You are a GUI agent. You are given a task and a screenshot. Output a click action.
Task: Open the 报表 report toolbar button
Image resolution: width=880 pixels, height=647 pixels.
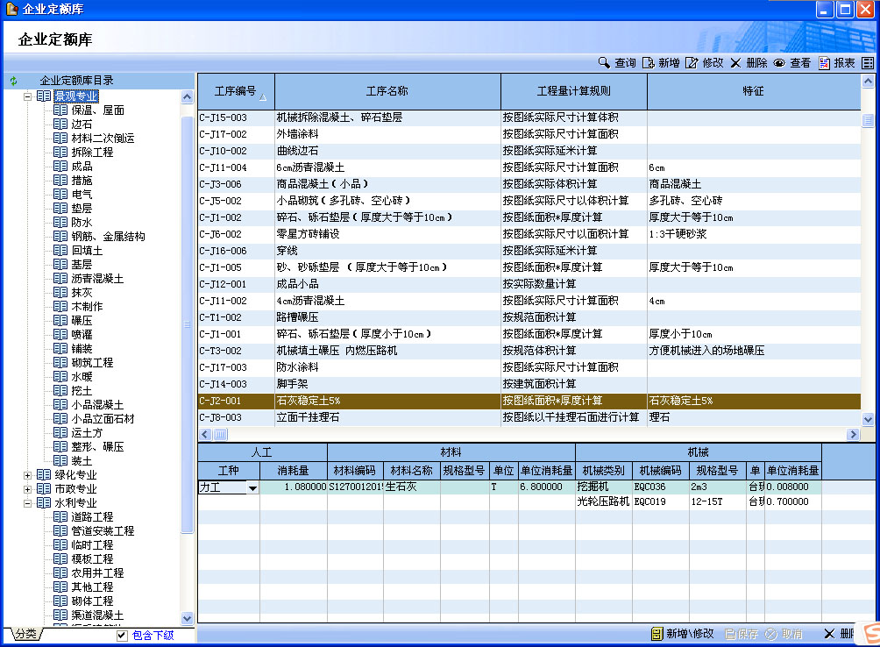(836, 63)
